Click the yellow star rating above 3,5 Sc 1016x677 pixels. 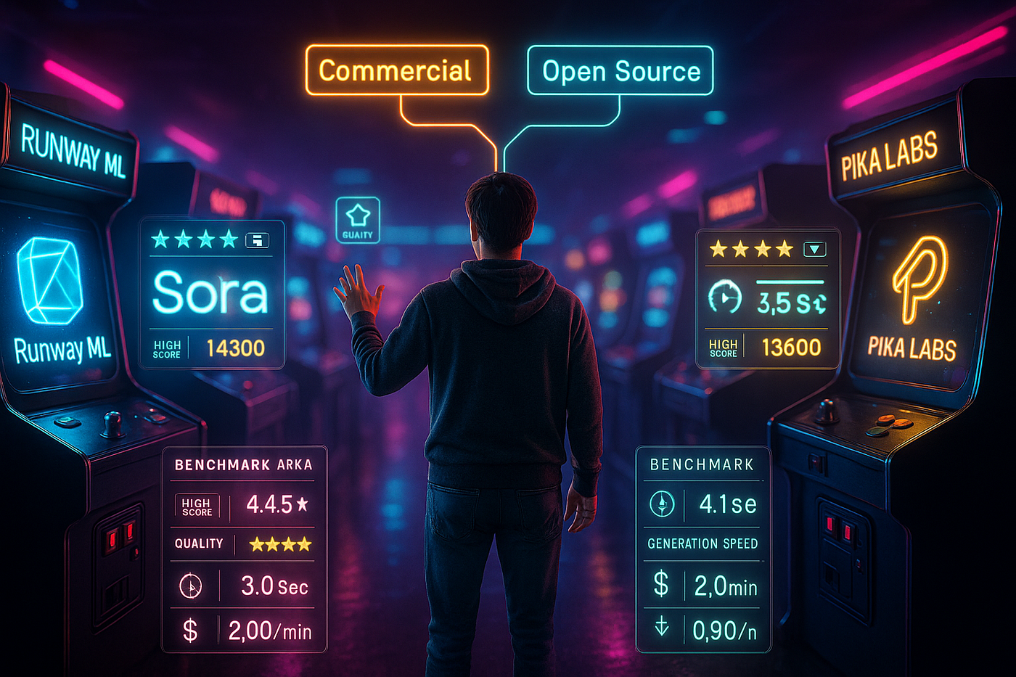coord(751,249)
